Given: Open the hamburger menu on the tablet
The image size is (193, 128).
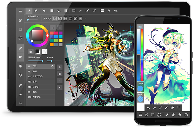Looking at the screenshot, I should point(20,11).
